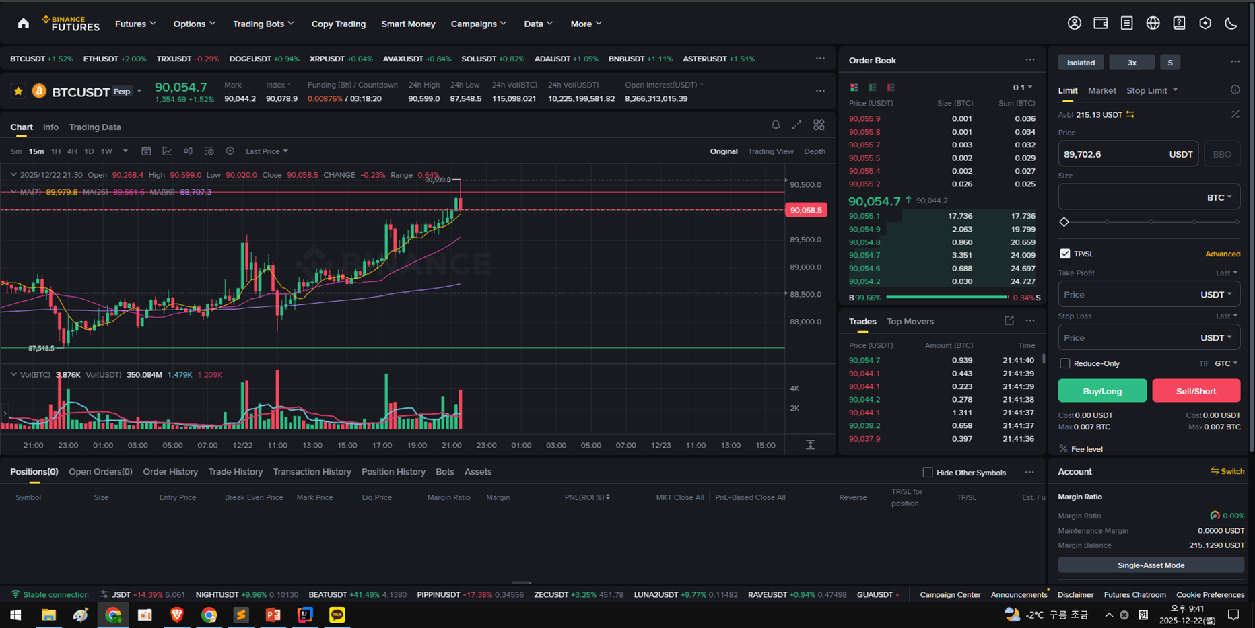Open the TIF GTC dropdown
The image size is (1255, 628).
[1226, 363]
